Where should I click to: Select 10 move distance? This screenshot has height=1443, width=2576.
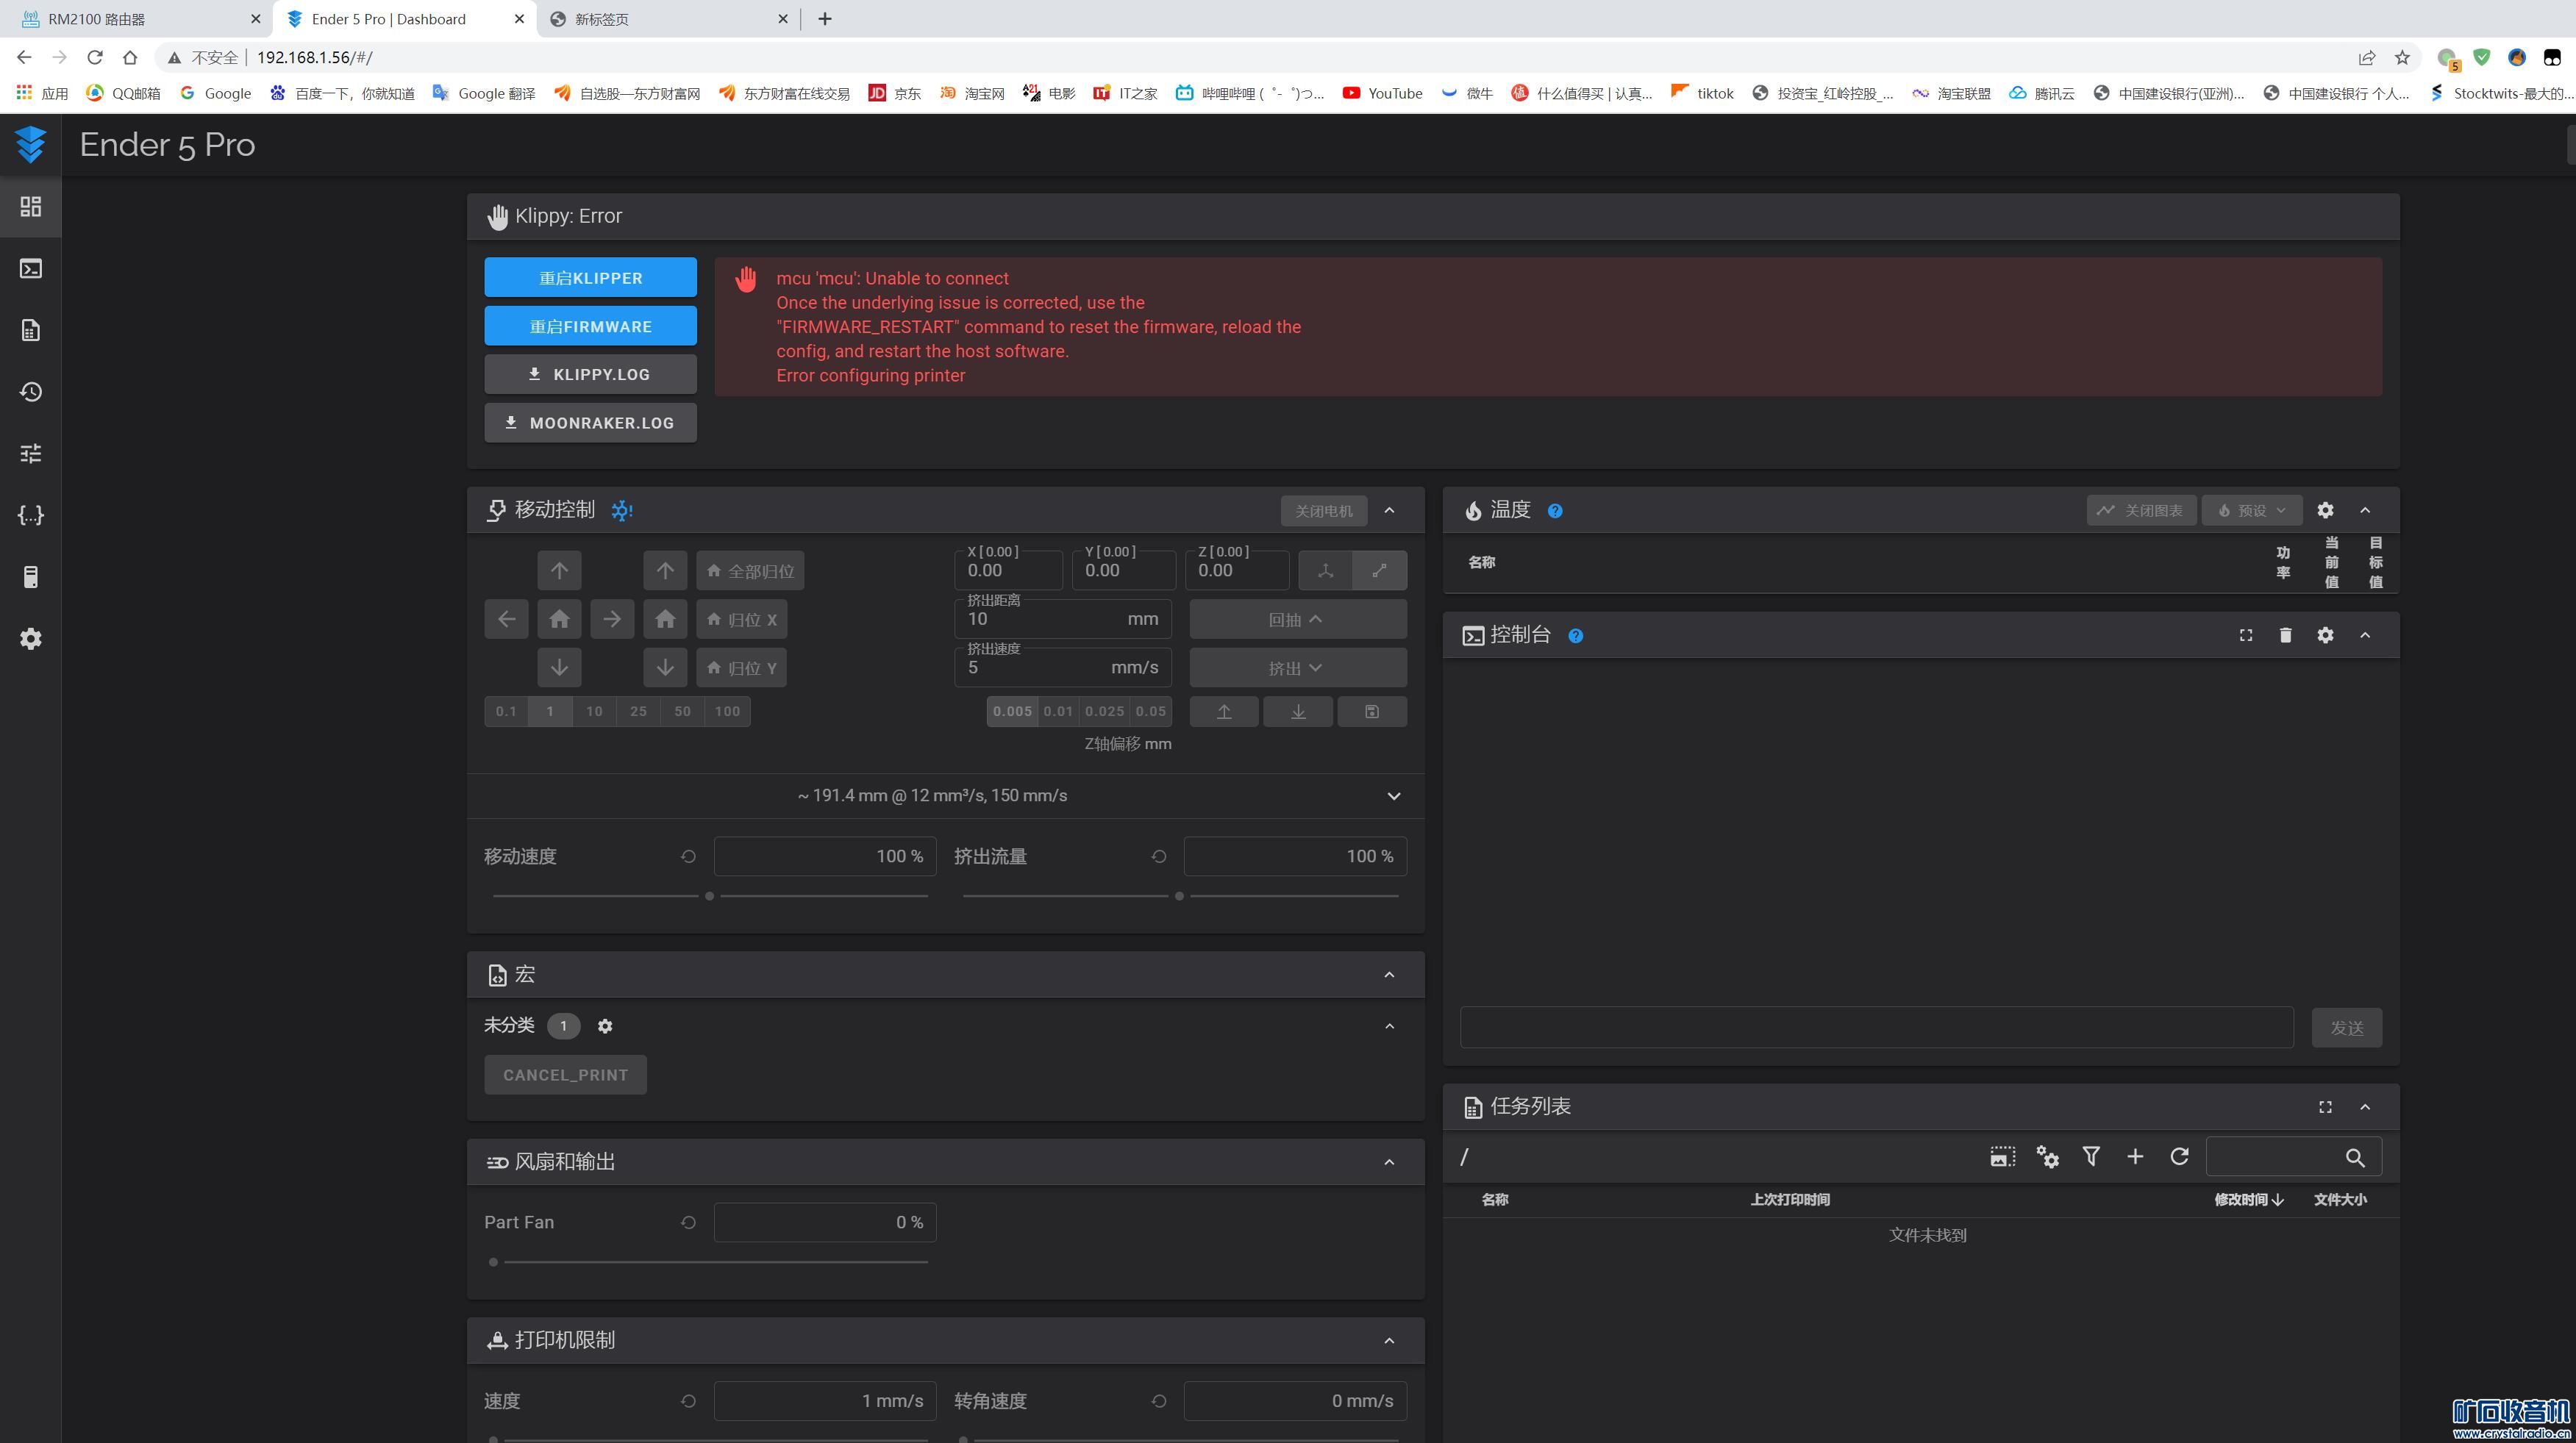coord(594,712)
